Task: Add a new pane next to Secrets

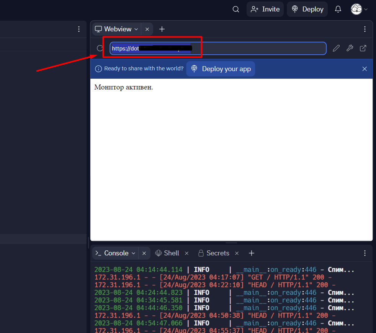Action: [251, 253]
